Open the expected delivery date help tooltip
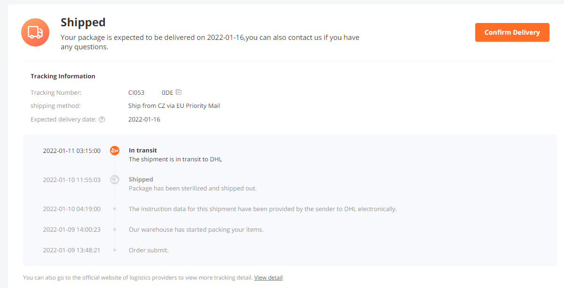The width and height of the screenshot is (564, 288). coord(102,120)
